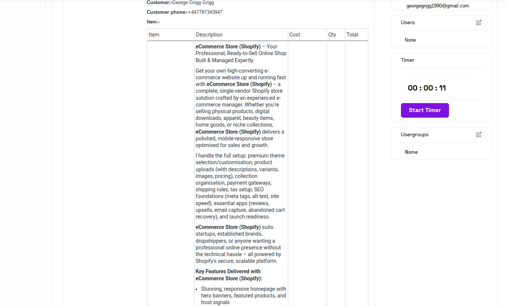This screenshot has width=506, height=306.
Task: Click the Cost column header
Action: point(307,35)
